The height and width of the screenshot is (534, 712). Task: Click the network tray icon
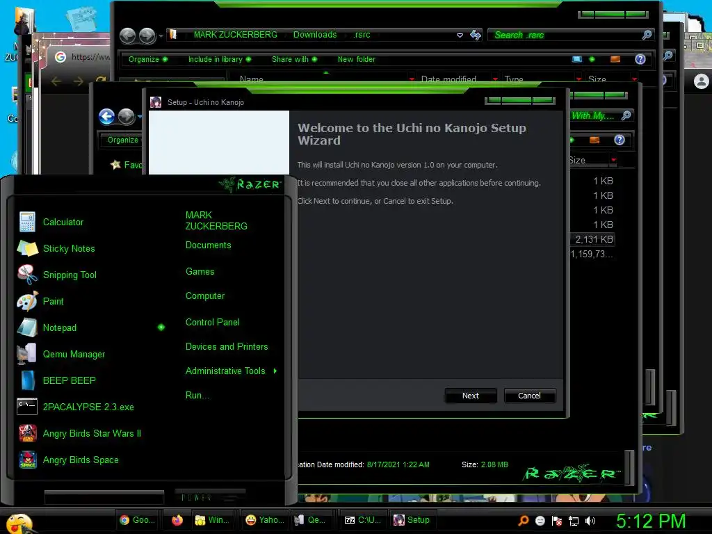tap(574, 521)
